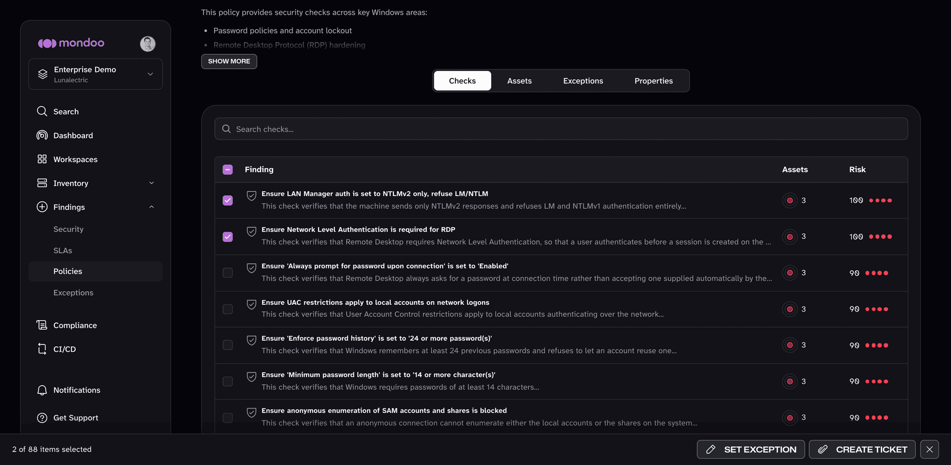This screenshot has width=951, height=465.
Task: Click in the Search checks input field
Action: coord(561,129)
